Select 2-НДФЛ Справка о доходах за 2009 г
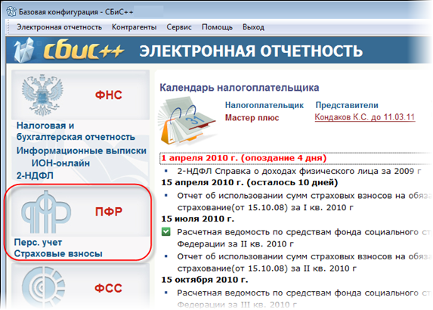Viewport: 433px width, 310px height. (x=299, y=171)
